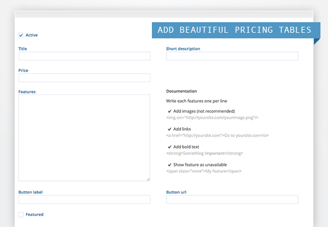Click the strong tag example code
The height and width of the screenshot is (227, 328).
(x=207, y=153)
